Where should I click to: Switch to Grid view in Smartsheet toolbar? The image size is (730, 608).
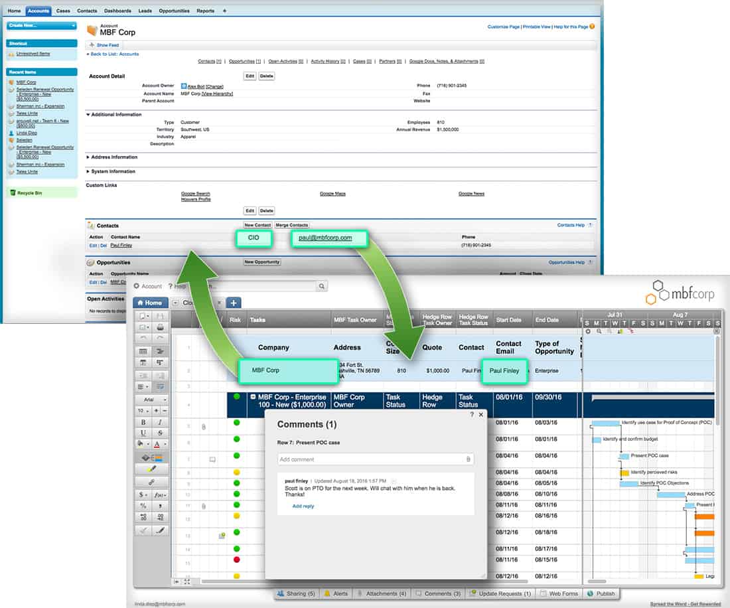[x=143, y=351]
